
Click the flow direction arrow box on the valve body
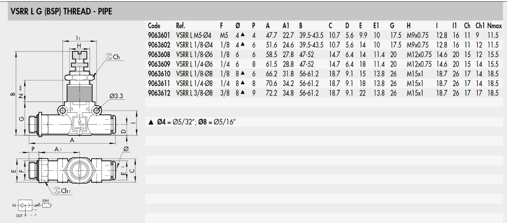(80, 124)
